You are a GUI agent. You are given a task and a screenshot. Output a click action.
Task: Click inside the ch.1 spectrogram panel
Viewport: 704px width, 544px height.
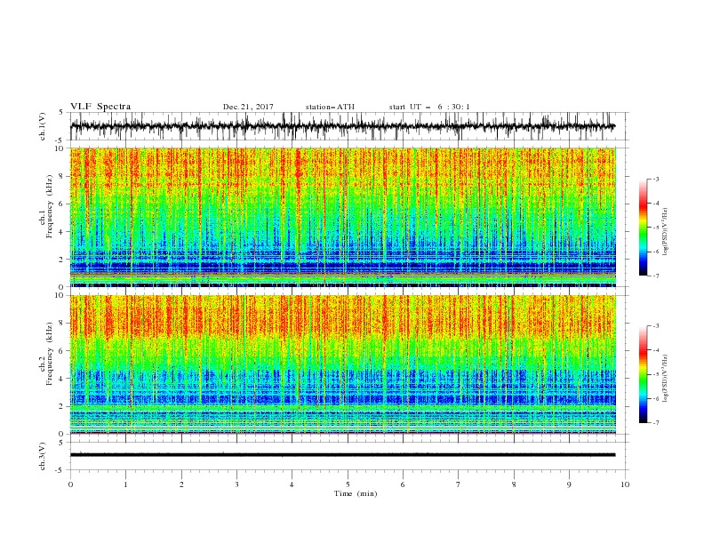pos(343,217)
